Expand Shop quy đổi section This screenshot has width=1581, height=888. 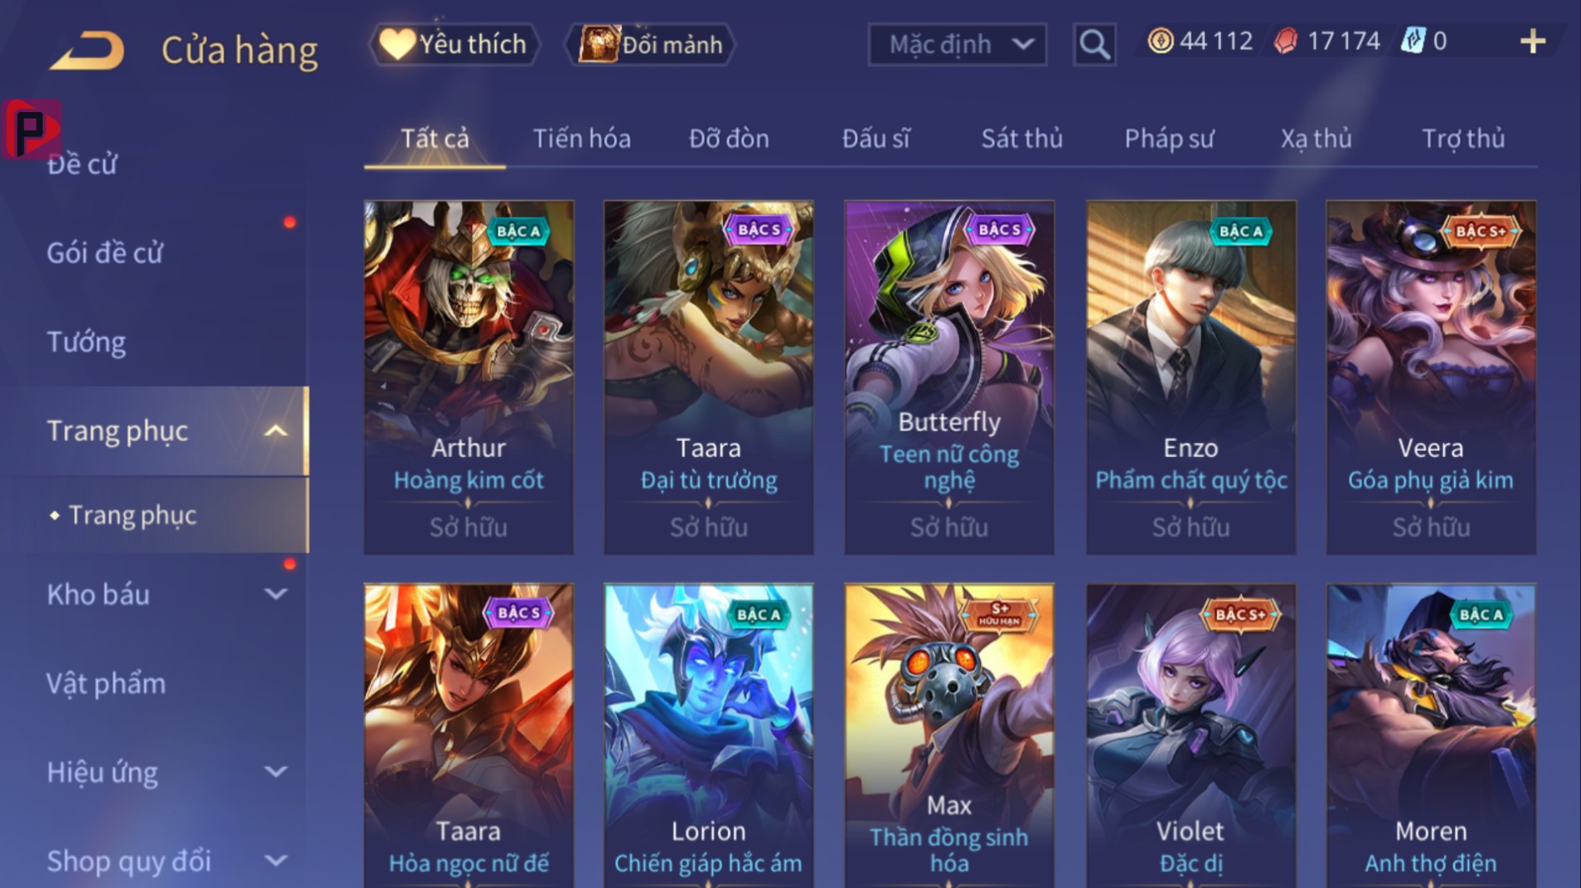pos(276,861)
